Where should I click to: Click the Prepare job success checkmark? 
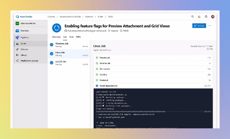pyautogui.click(x=97, y=58)
